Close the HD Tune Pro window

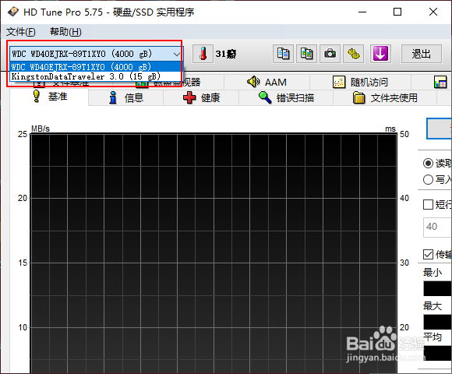point(433,12)
